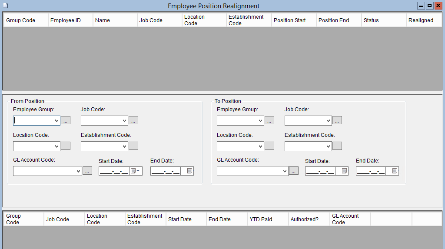Browse From Position Employee Group lookup button
Viewport: 445px width, 249px height.
coord(66,121)
